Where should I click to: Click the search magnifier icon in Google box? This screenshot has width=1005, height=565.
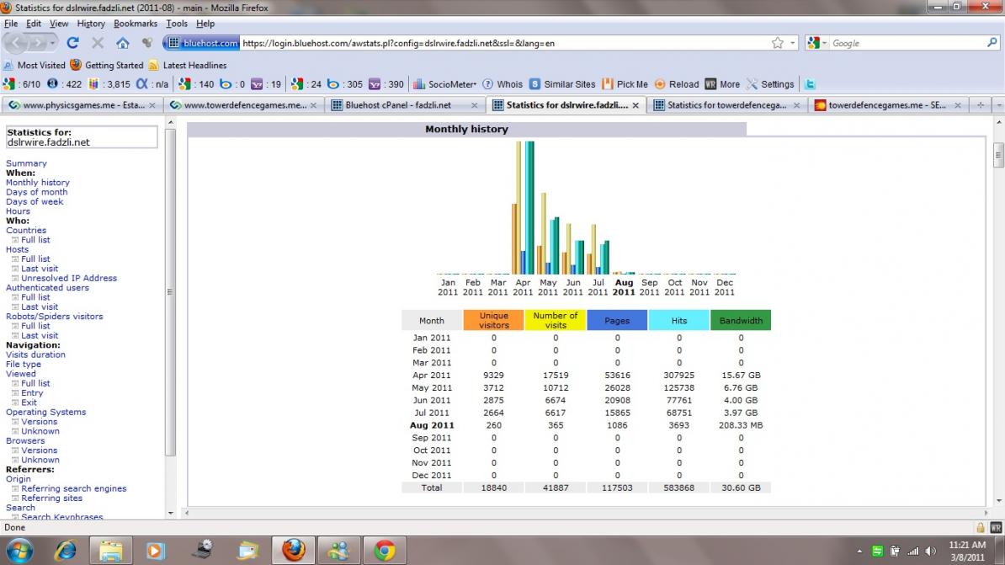click(992, 43)
